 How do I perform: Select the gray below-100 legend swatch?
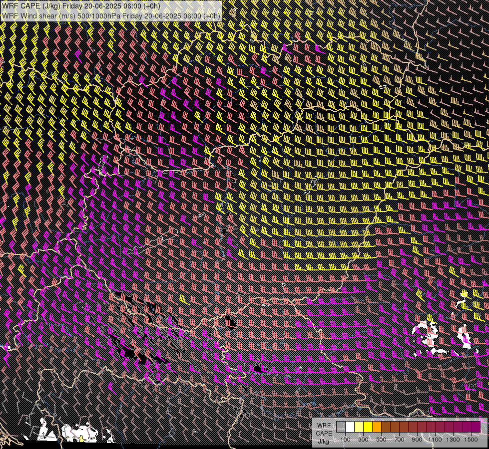click(x=341, y=427)
